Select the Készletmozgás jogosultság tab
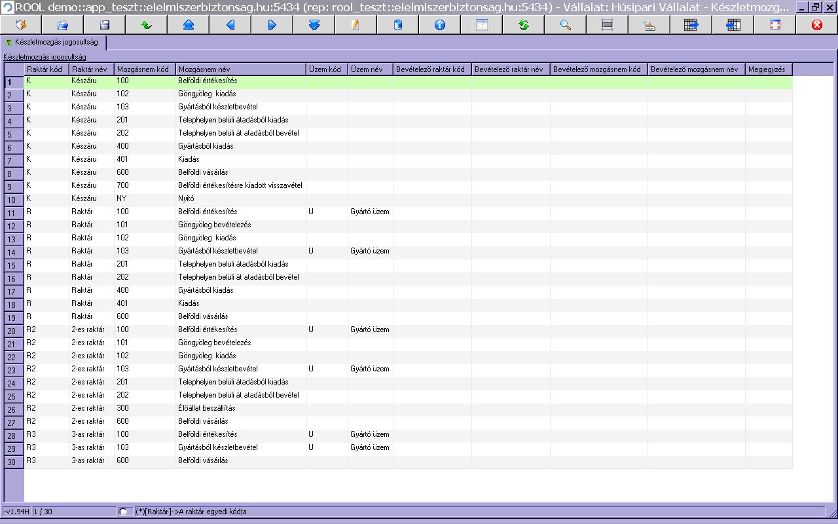The image size is (838, 524). [x=52, y=42]
